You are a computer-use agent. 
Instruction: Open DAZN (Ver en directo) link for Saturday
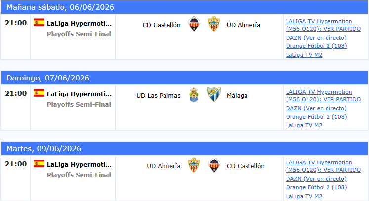pos(316,38)
